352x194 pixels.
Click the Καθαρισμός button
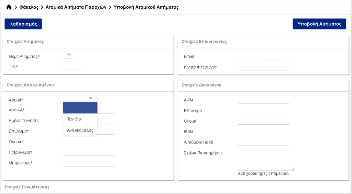tap(23, 24)
